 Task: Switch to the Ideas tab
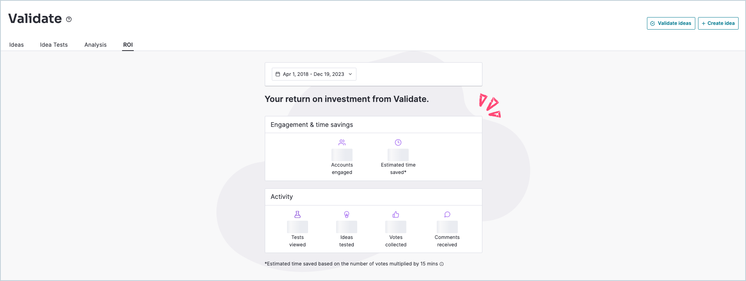click(16, 45)
